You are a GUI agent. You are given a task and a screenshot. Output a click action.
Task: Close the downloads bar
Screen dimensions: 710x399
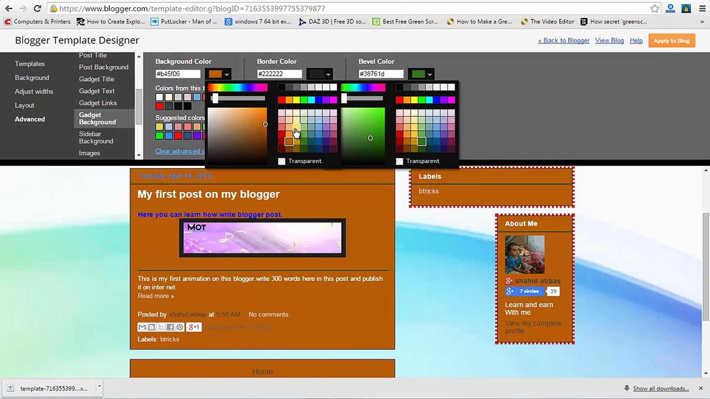coord(700,388)
